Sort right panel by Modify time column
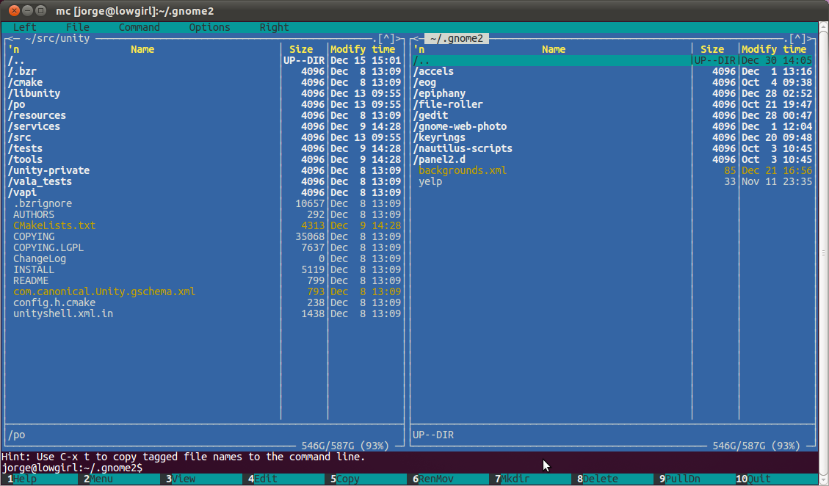This screenshot has width=829, height=486. coord(773,49)
